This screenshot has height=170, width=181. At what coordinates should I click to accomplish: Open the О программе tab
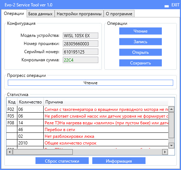(119, 14)
